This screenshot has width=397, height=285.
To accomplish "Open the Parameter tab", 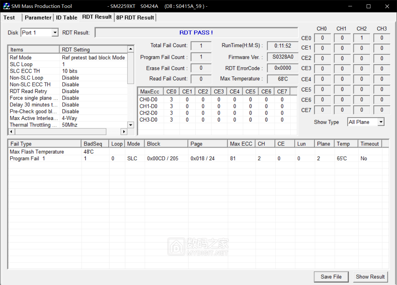I will click(38, 17).
